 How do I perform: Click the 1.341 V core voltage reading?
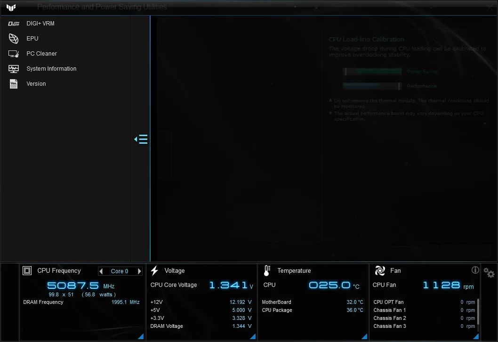[231, 285]
